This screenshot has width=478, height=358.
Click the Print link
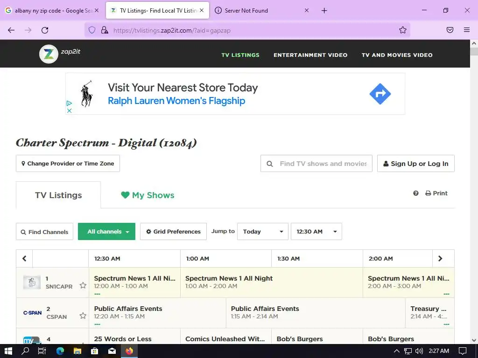pyautogui.click(x=436, y=193)
